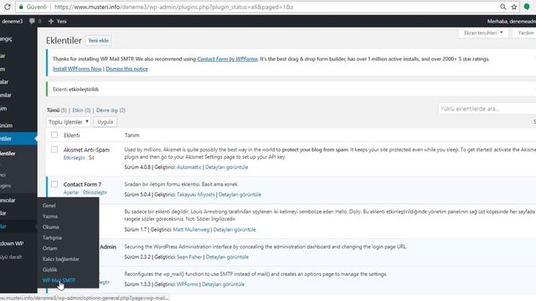Click in the plugin search field

[x=487, y=109]
